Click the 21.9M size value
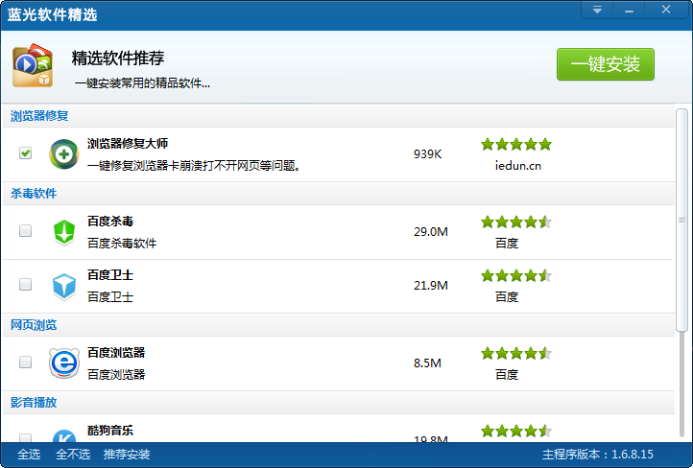 [x=431, y=286]
